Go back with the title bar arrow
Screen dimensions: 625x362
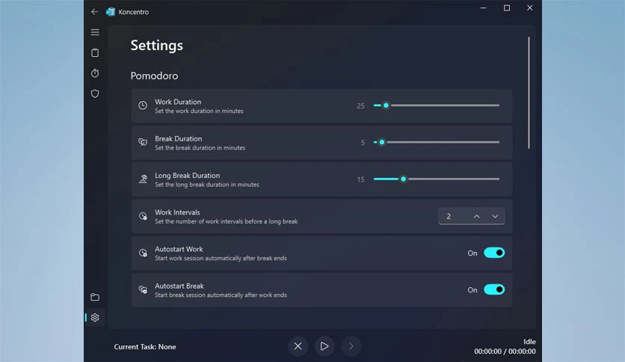coord(94,11)
